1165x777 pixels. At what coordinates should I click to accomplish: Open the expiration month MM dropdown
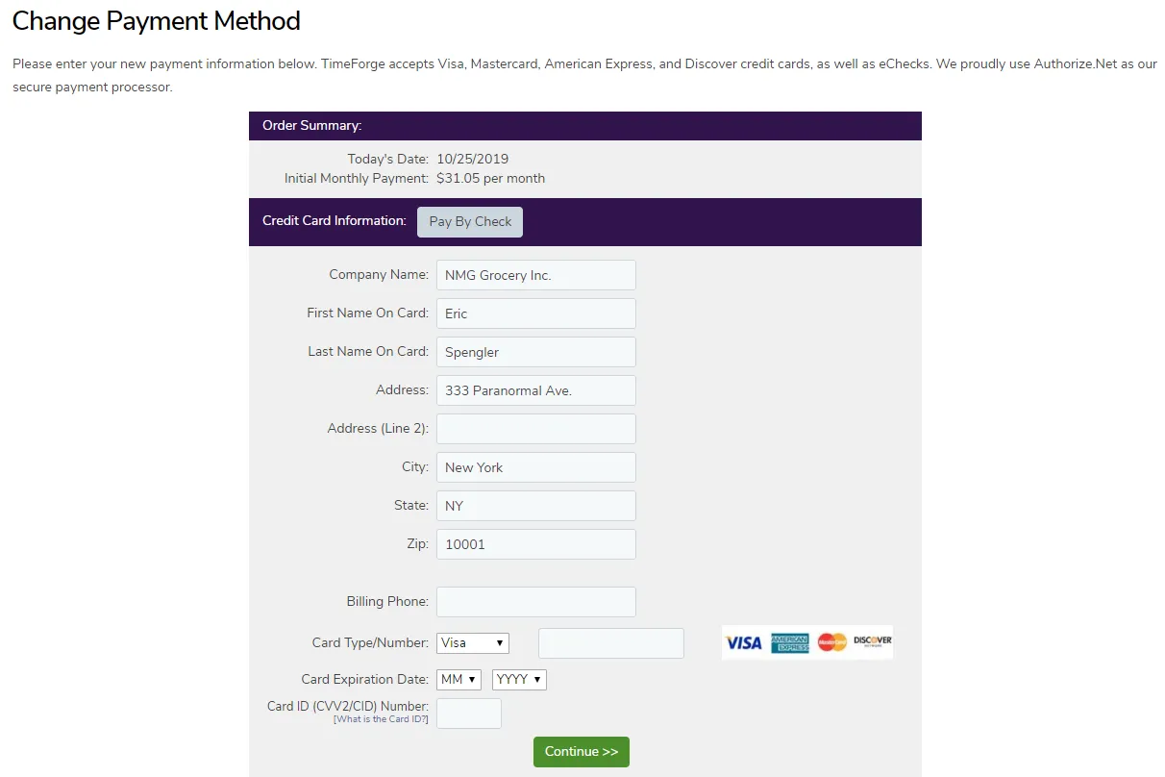pyautogui.click(x=459, y=680)
